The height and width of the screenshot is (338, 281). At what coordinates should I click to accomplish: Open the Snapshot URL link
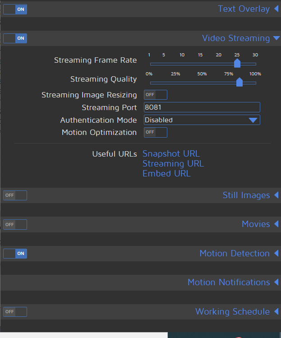tap(171, 154)
